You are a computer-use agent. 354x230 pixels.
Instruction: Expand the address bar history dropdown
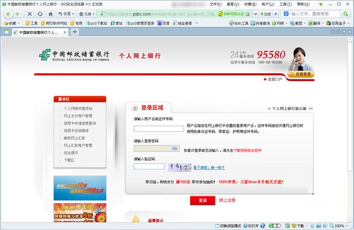(255, 14)
